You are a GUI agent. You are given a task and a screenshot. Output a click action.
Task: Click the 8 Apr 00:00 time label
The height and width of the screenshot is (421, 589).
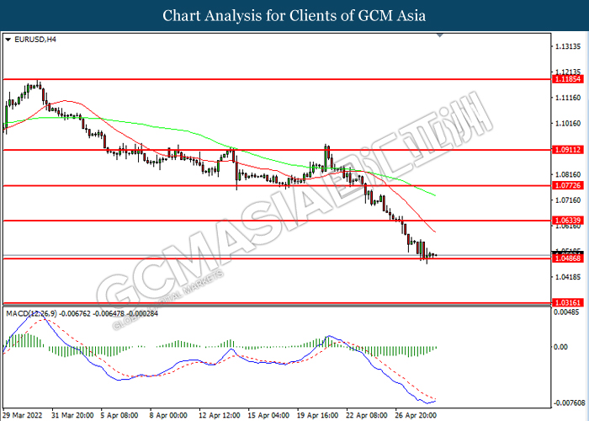click(168, 415)
